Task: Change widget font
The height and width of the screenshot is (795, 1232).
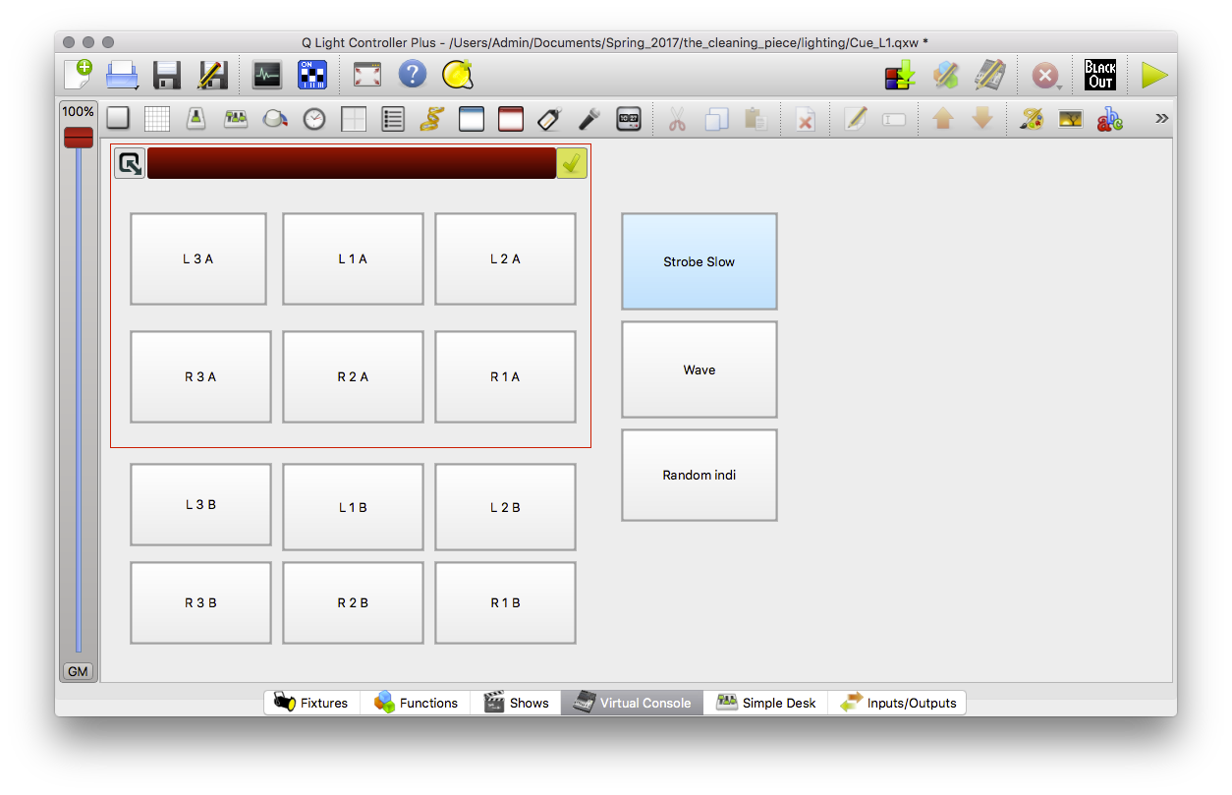Action: point(1109,119)
